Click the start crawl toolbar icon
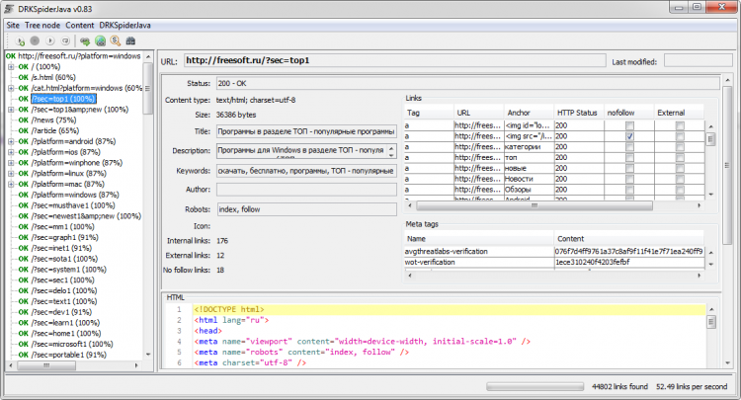This screenshot has width=741, height=400. pyautogui.click(x=22, y=41)
